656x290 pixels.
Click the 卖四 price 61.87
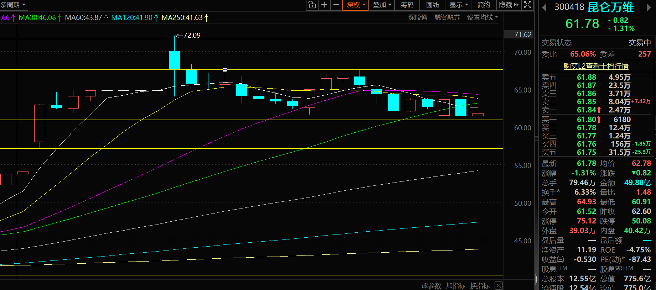point(587,85)
